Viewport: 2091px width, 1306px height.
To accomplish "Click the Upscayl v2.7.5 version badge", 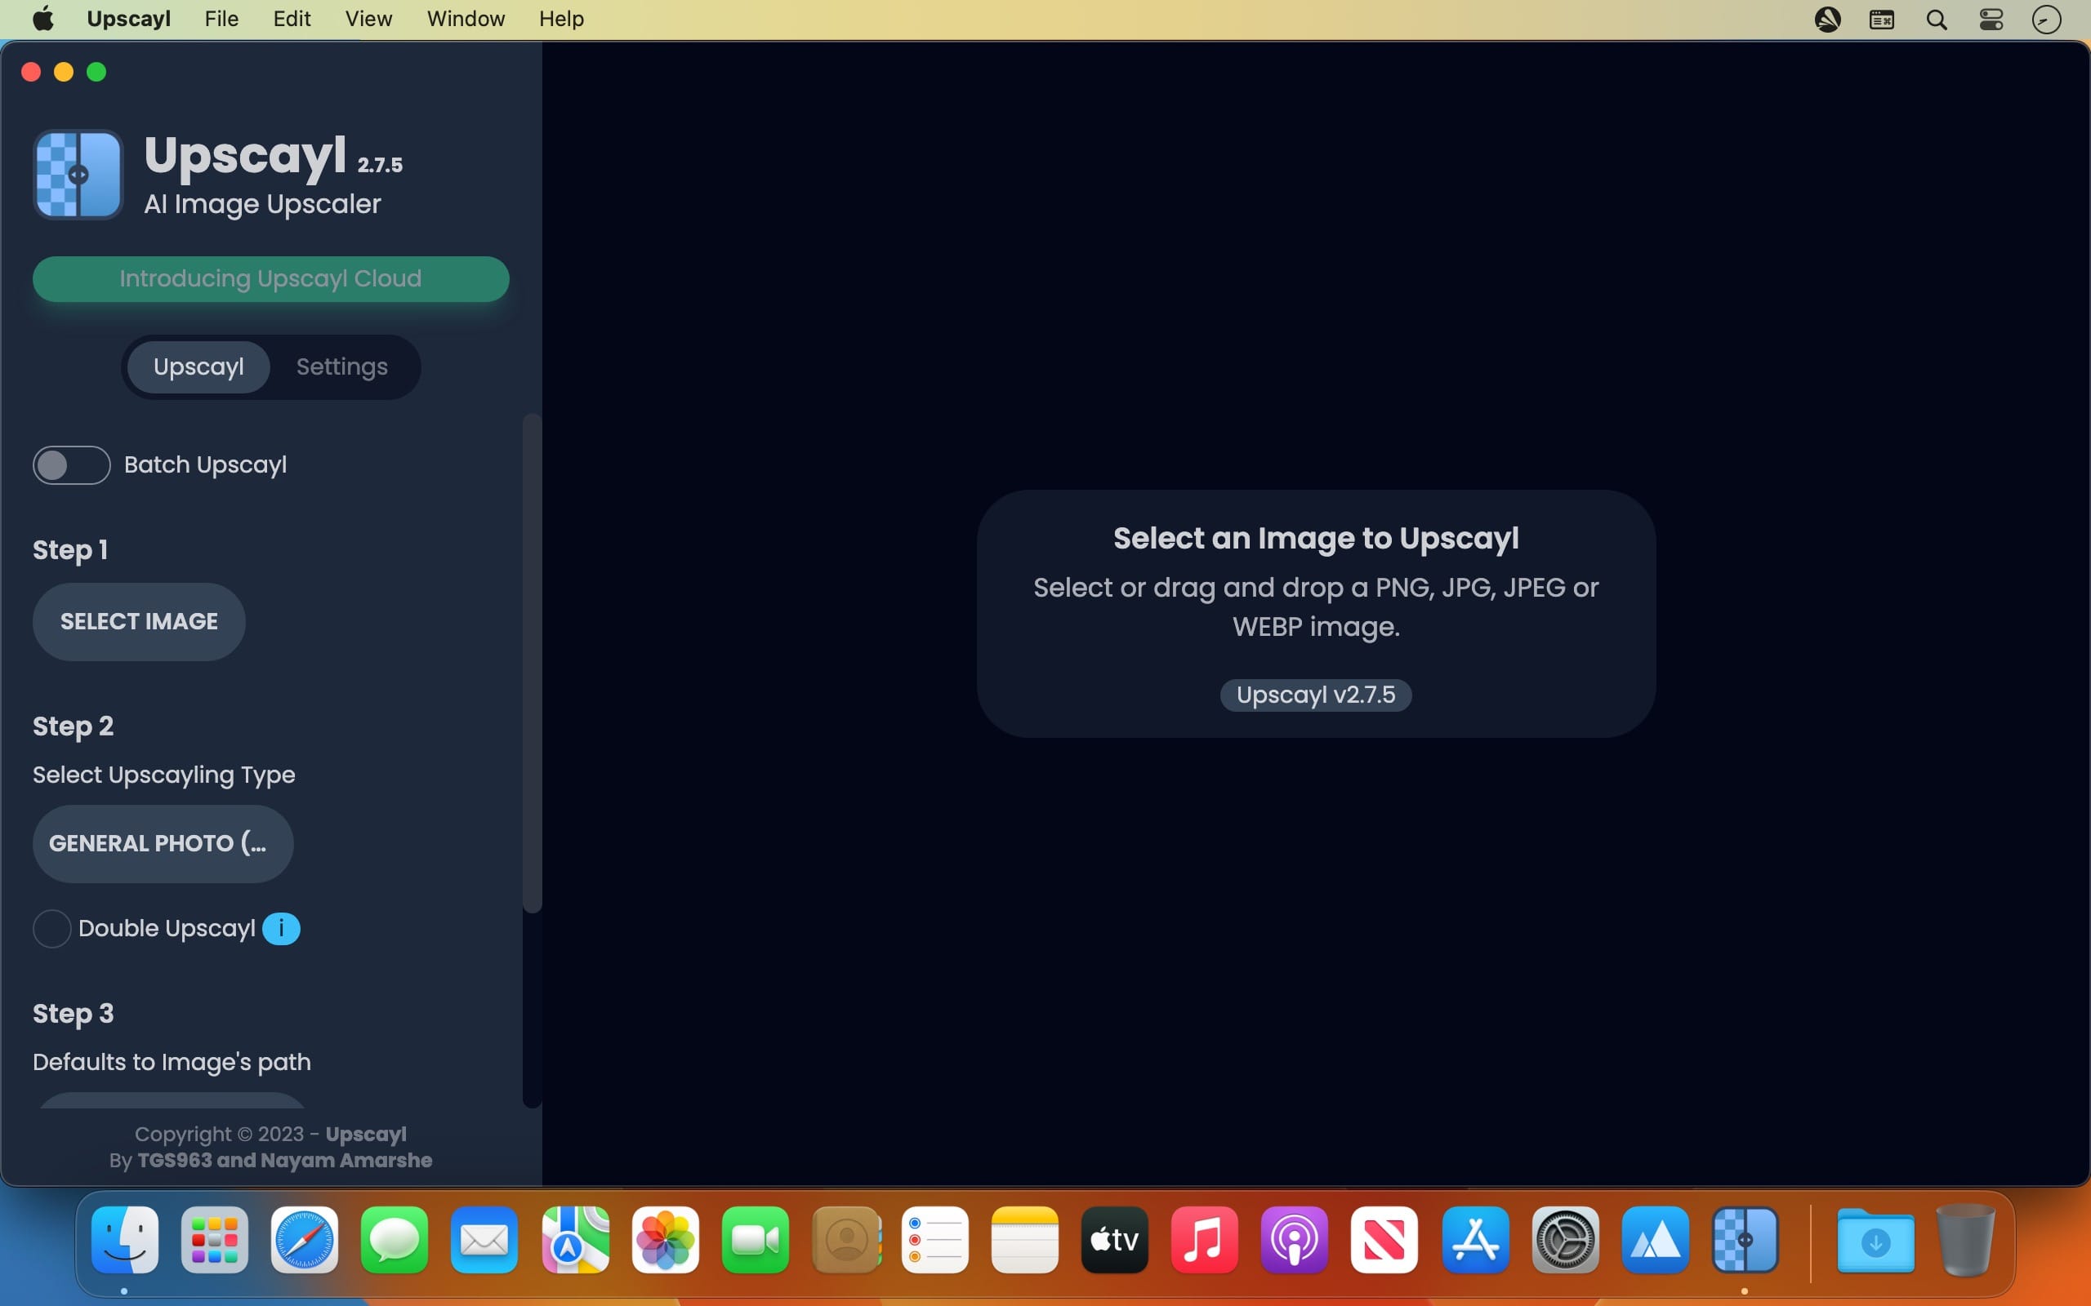I will pos(1316,695).
